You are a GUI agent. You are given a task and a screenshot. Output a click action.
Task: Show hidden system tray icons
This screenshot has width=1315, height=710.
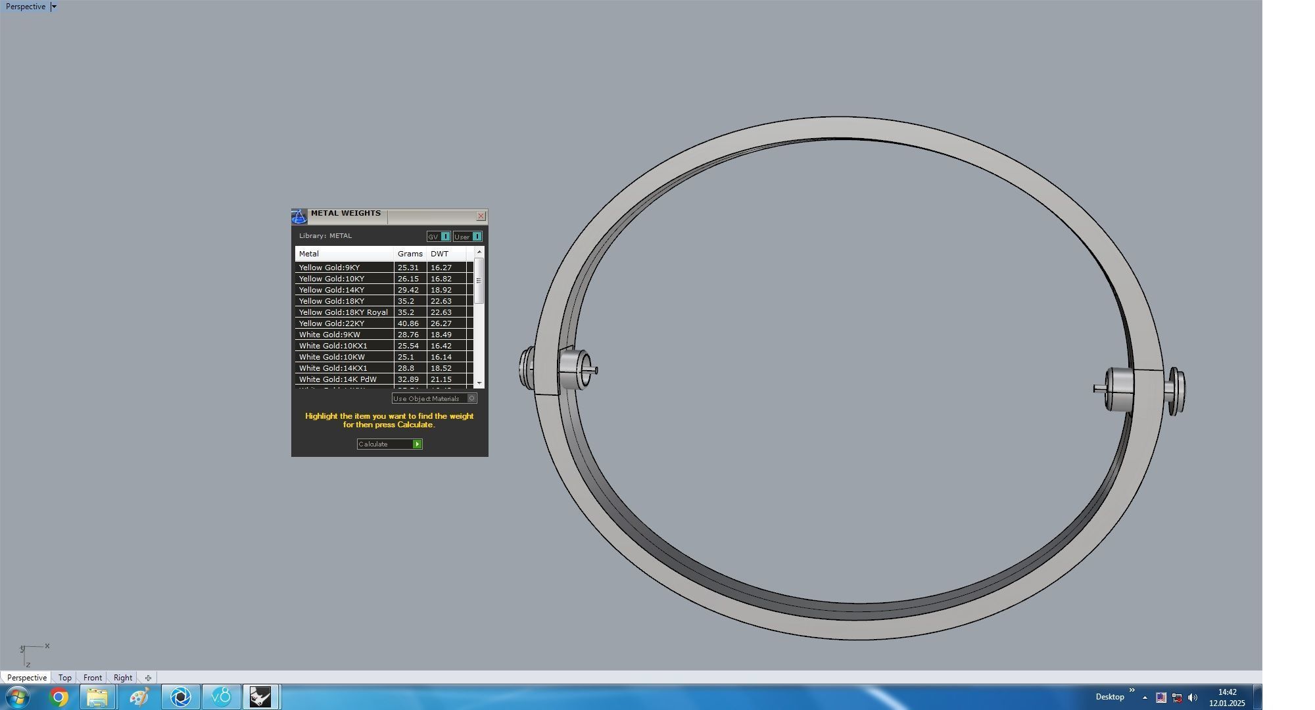[x=1145, y=698]
